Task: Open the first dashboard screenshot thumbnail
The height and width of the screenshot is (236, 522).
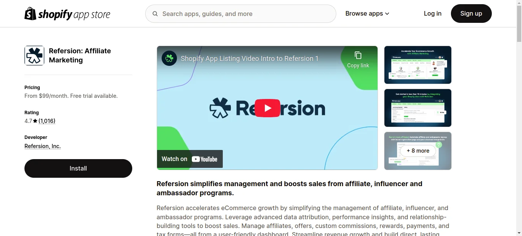Action: click(418, 65)
